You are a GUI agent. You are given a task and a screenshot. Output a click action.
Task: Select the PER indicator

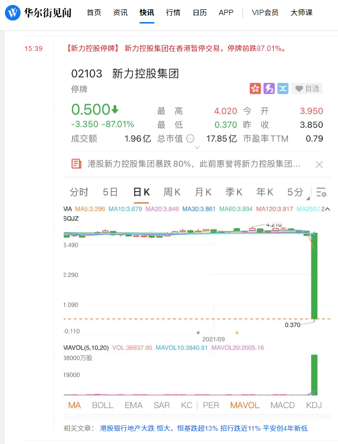[211, 405]
